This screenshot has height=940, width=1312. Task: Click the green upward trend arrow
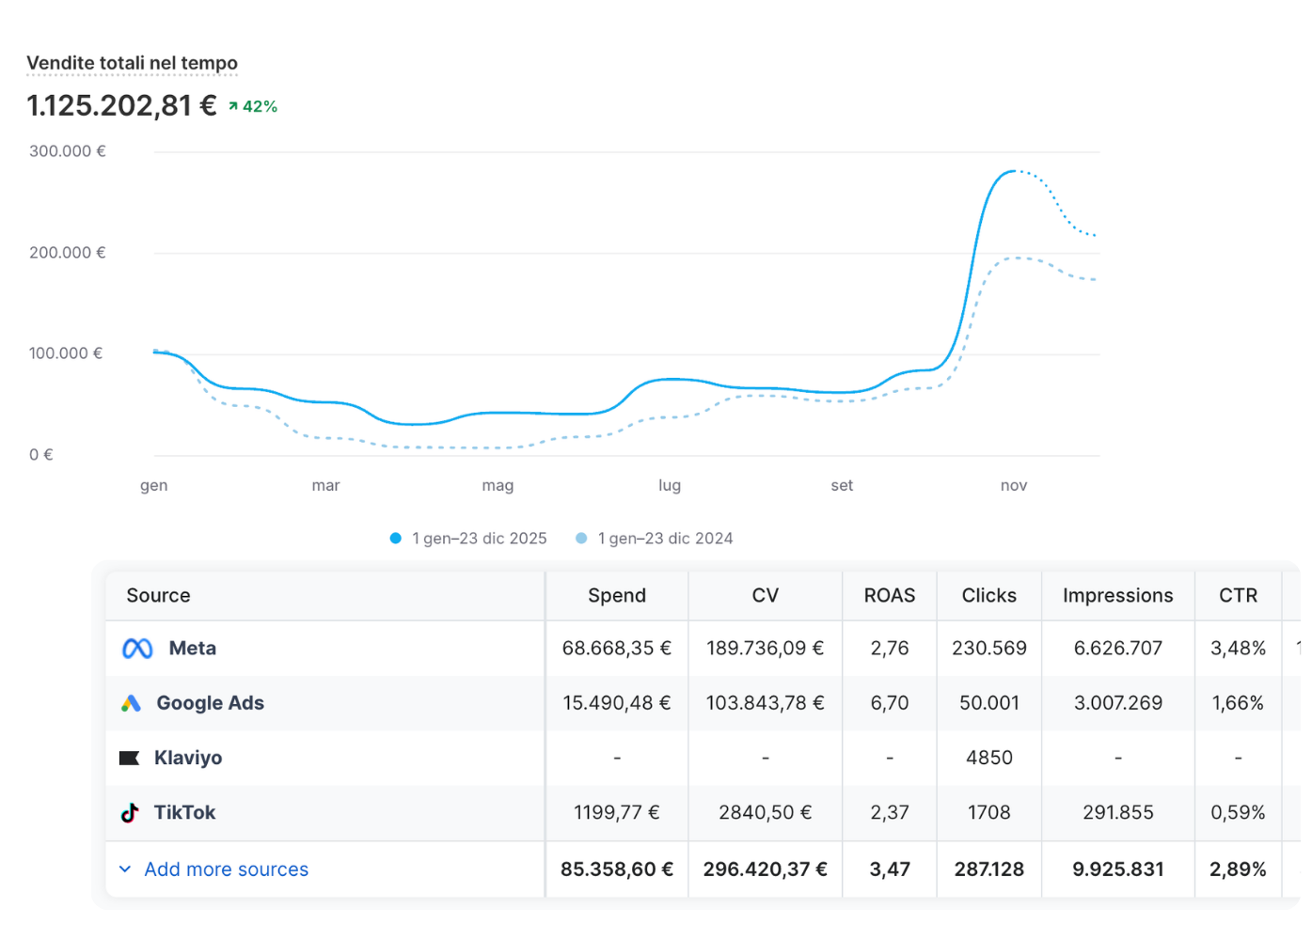point(233,106)
